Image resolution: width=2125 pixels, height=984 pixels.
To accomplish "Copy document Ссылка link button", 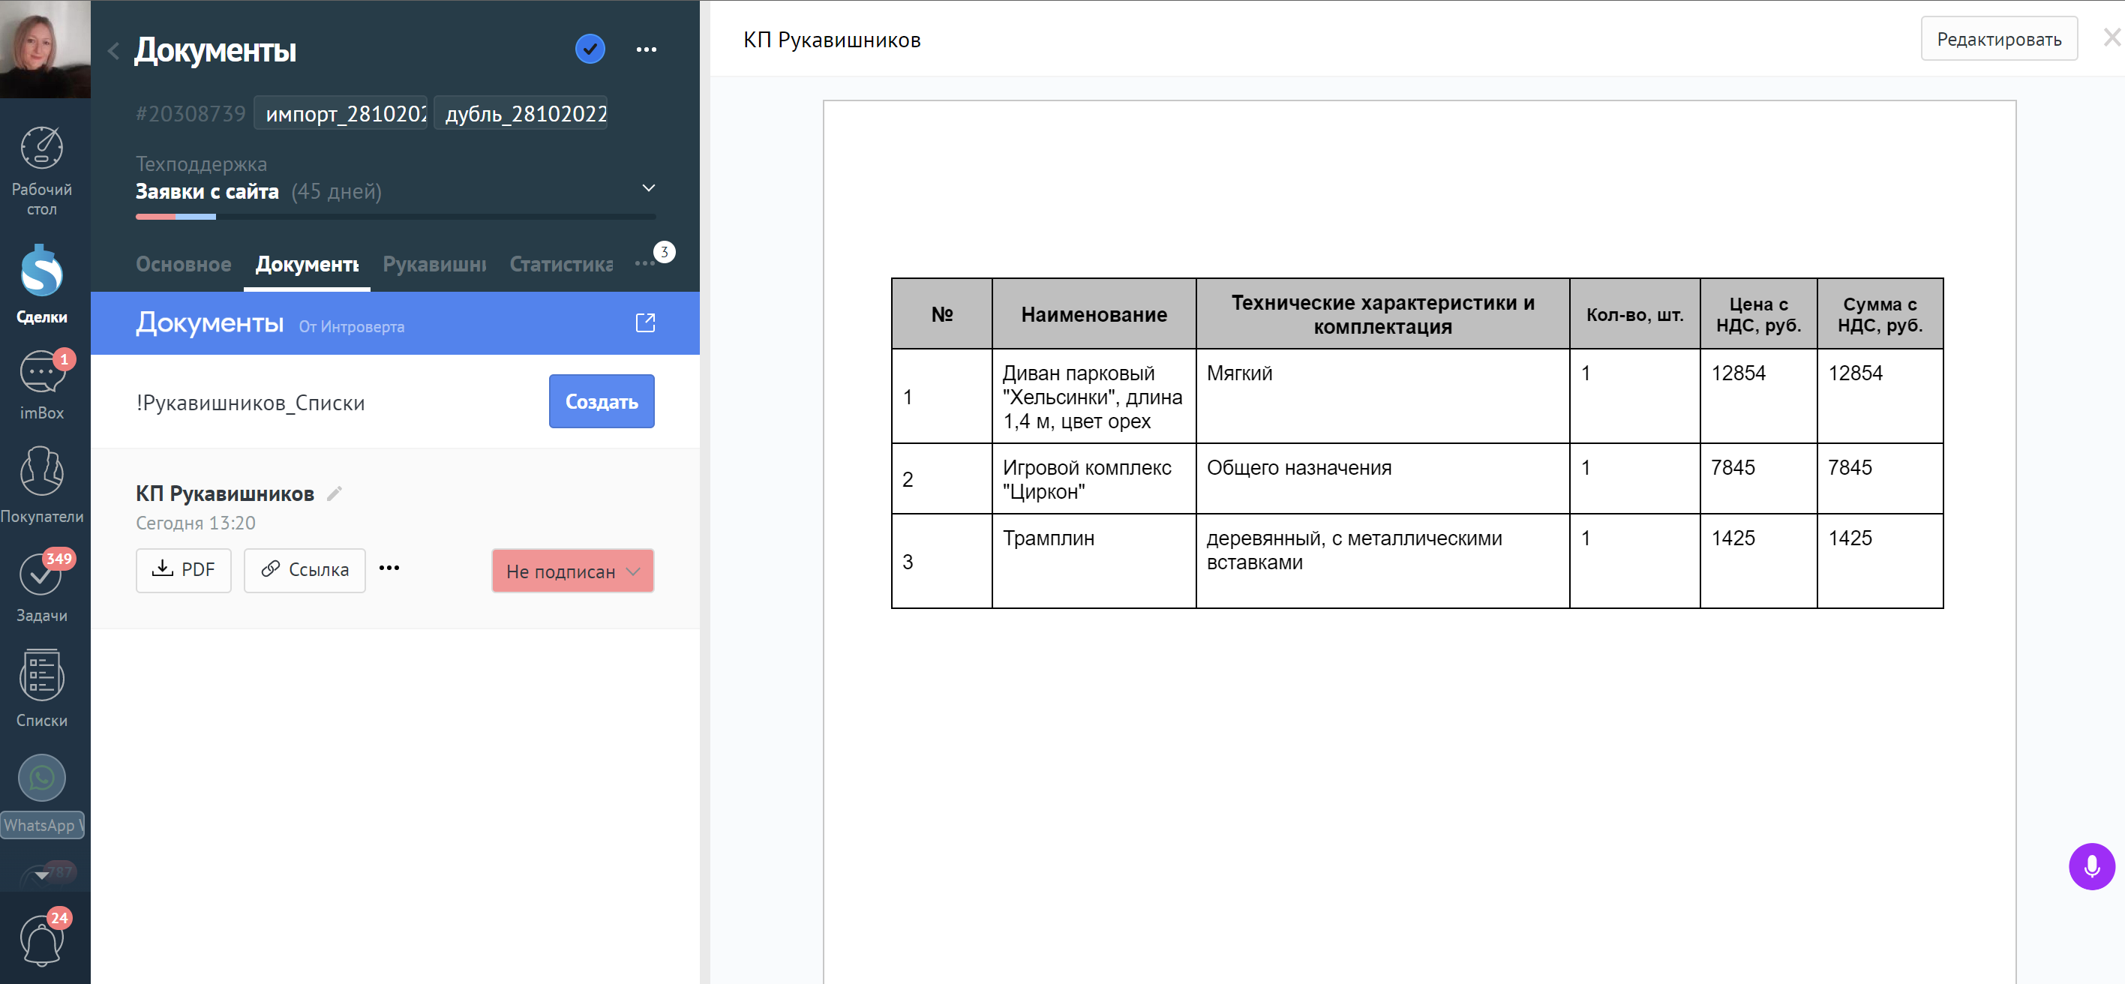I will [305, 570].
